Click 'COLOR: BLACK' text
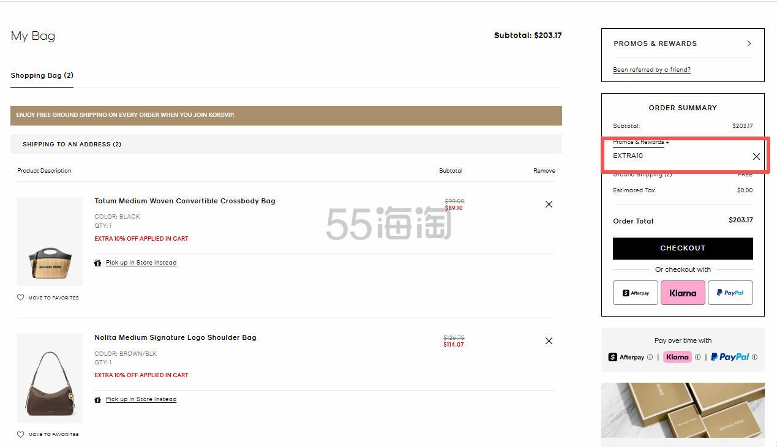This screenshot has height=447, width=777. (117, 217)
